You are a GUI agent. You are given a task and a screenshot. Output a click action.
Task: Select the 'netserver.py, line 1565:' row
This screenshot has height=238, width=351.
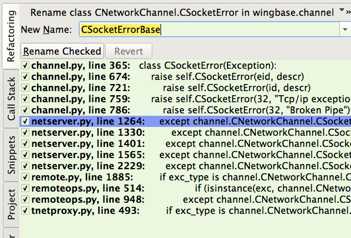coord(185,155)
